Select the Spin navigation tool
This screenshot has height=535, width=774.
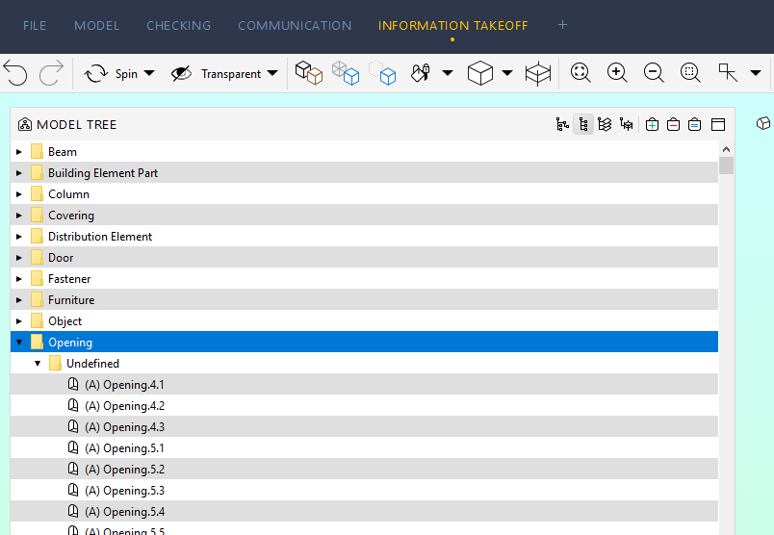[x=111, y=73]
